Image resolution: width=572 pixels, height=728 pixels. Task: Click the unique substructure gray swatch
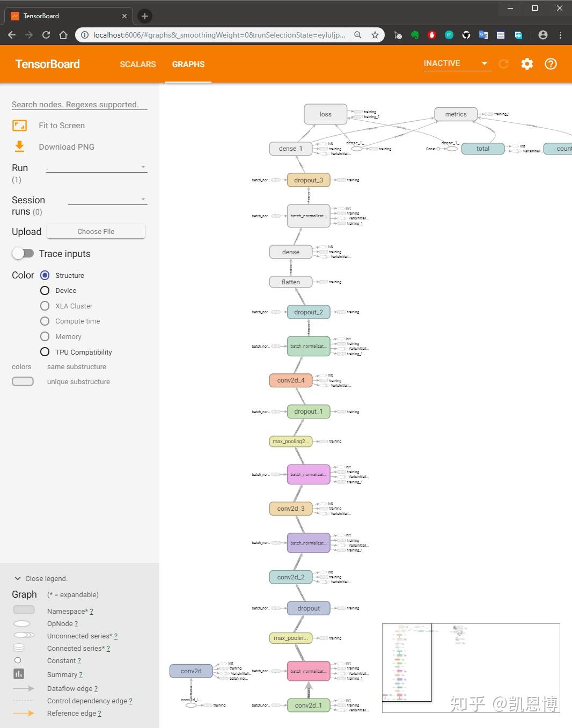(x=23, y=381)
